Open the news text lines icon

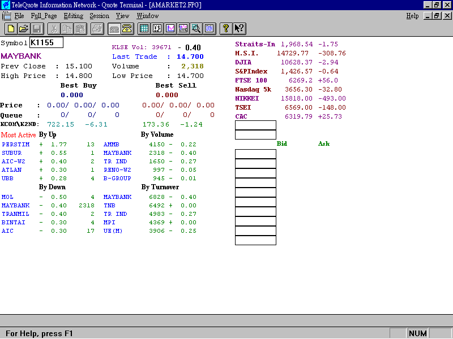point(210,29)
